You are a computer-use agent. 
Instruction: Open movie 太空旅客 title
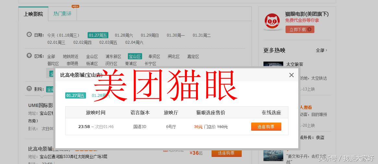click(295, 64)
